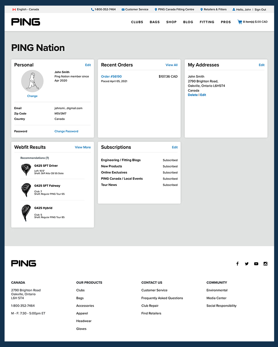Open the shopping cart icon

239,22
